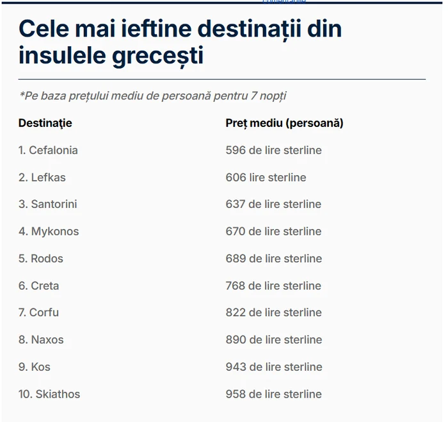
Task: Click the heading about cheapest Greek island destinations
Action: [180, 42]
